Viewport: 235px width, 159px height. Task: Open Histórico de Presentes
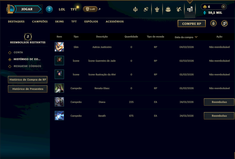(28, 89)
